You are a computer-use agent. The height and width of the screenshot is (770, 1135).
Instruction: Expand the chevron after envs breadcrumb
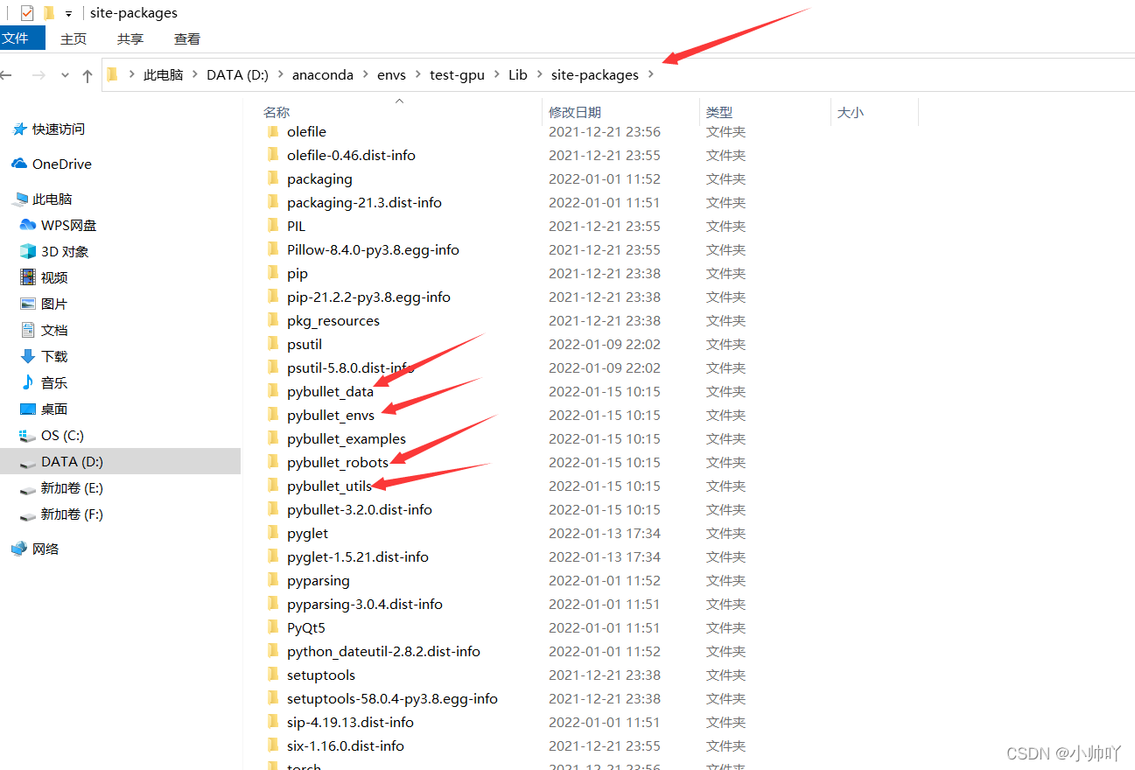(x=418, y=75)
